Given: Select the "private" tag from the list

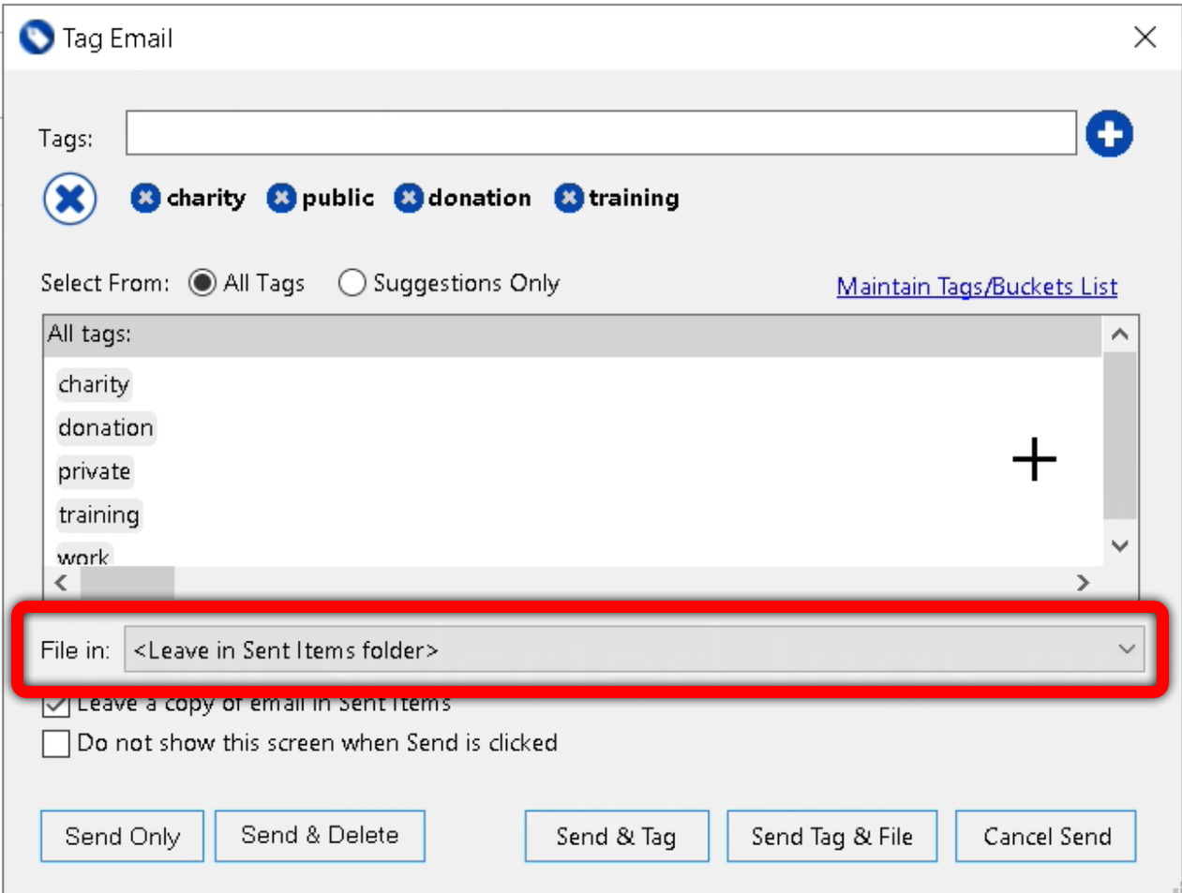Looking at the screenshot, I should [93, 471].
